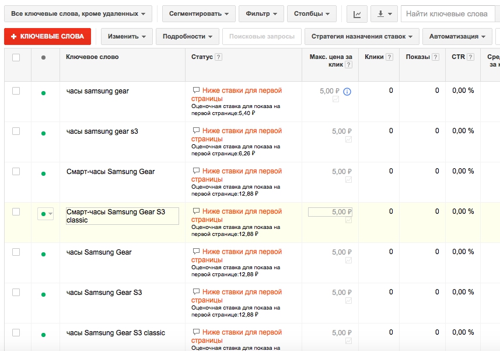Open the Фильтр dropdown
The height and width of the screenshot is (351, 500).
[x=261, y=13]
